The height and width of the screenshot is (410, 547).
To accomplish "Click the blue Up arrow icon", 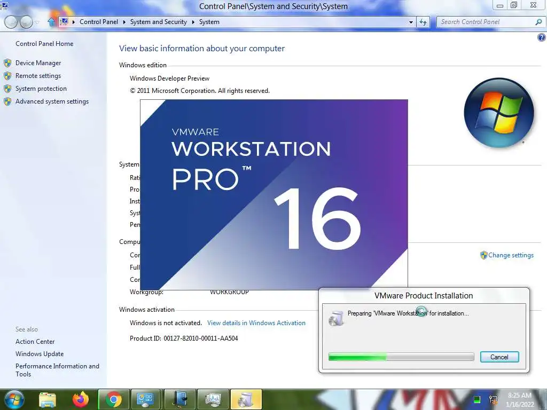I will pos(51,22).
